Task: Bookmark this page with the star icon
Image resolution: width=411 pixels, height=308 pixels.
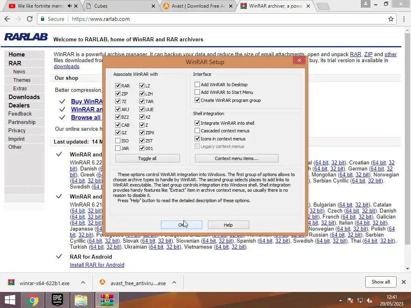Action: point(391,19)
